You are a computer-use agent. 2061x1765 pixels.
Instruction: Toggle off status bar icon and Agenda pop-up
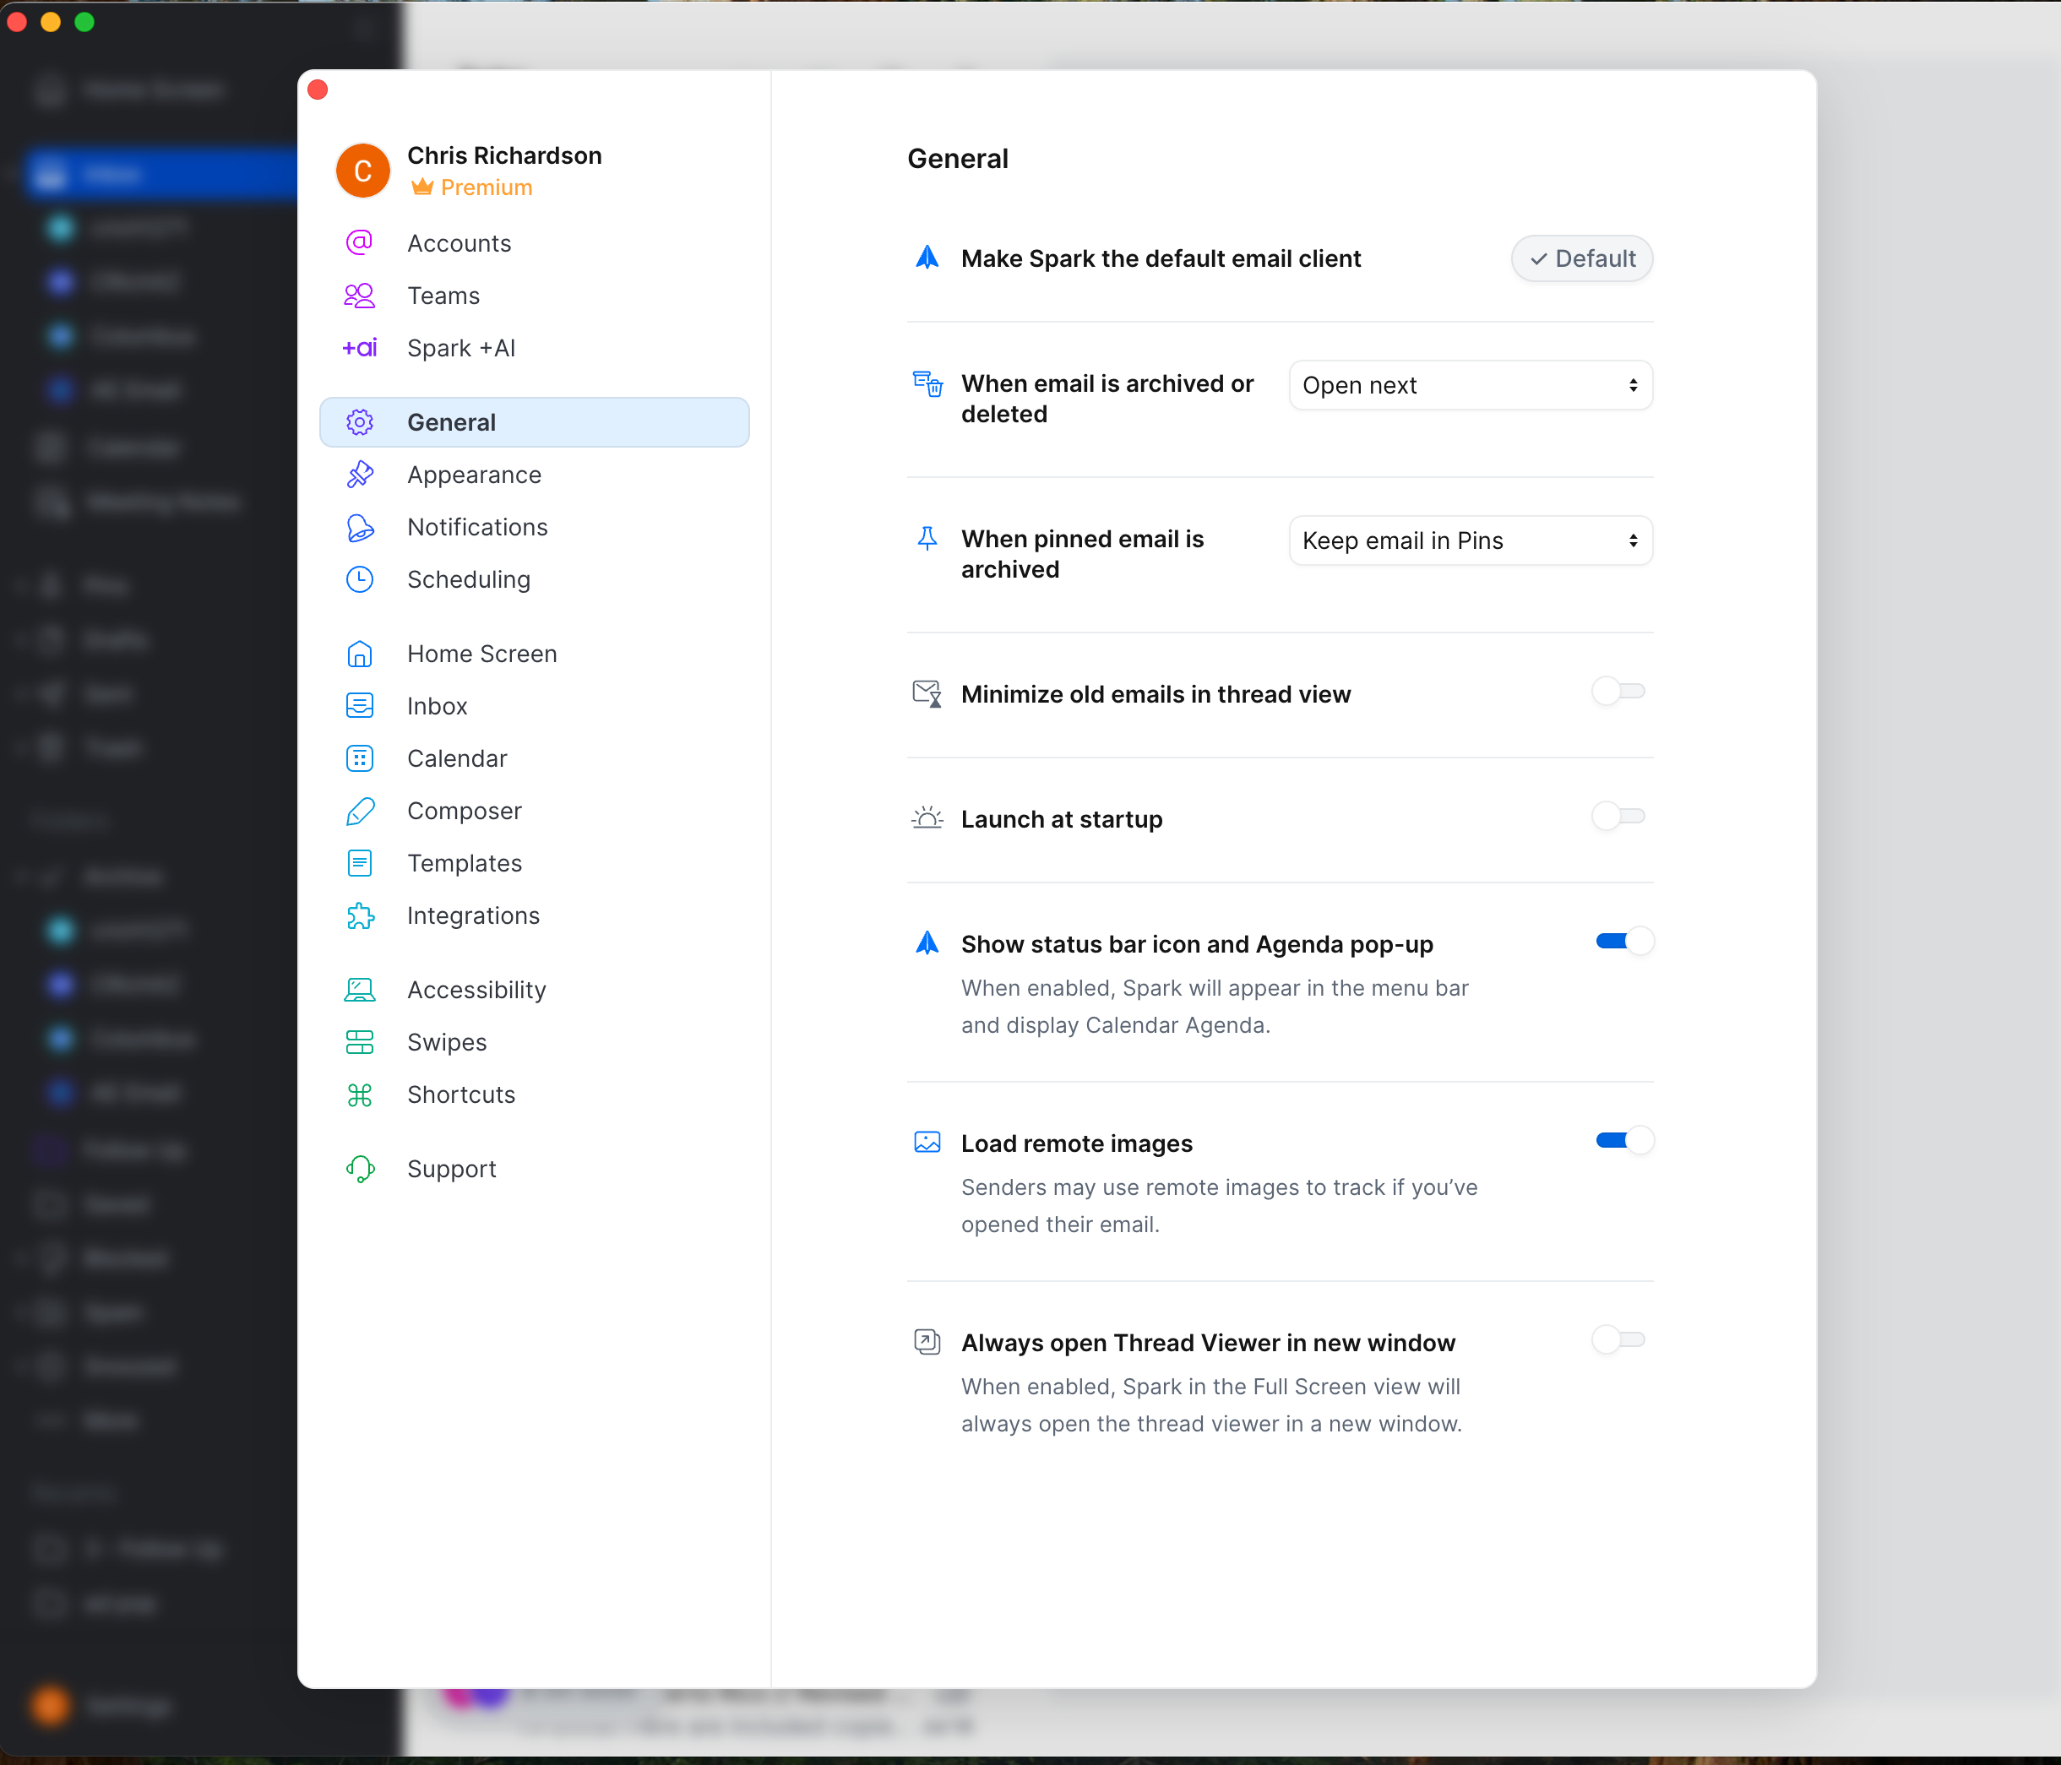coord(1623,942)
